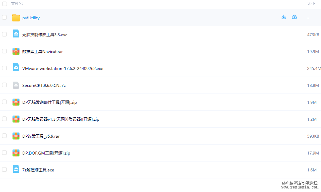Check the box for pvfUtility folder
Viewport: 321px width, 192px height.
4,17
